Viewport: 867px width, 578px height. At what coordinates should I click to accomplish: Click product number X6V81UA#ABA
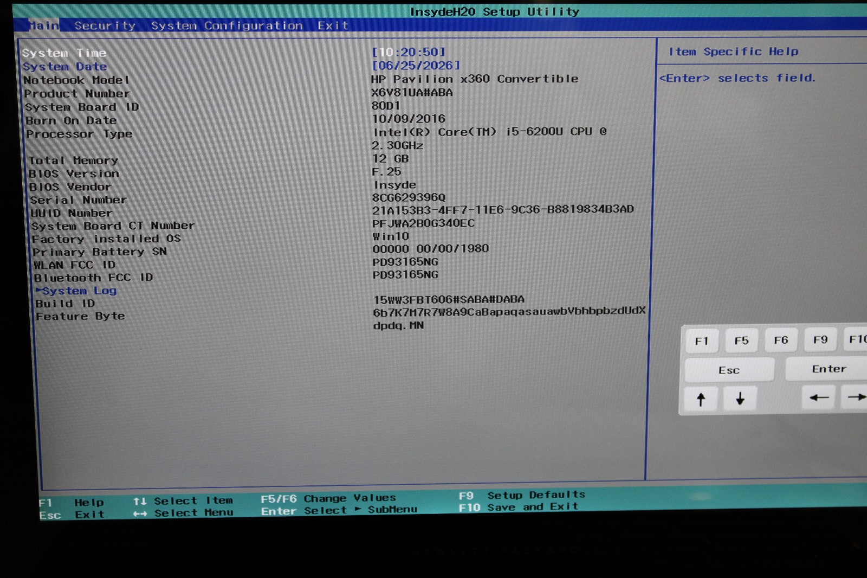click(x=412, y=93)
